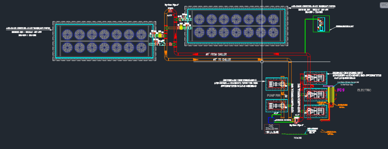
Task: Select the left air-cooled chiller block
Action: 104,41
